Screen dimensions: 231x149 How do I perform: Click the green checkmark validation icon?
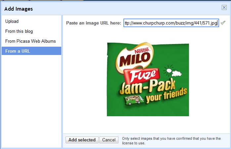(223, 23)
